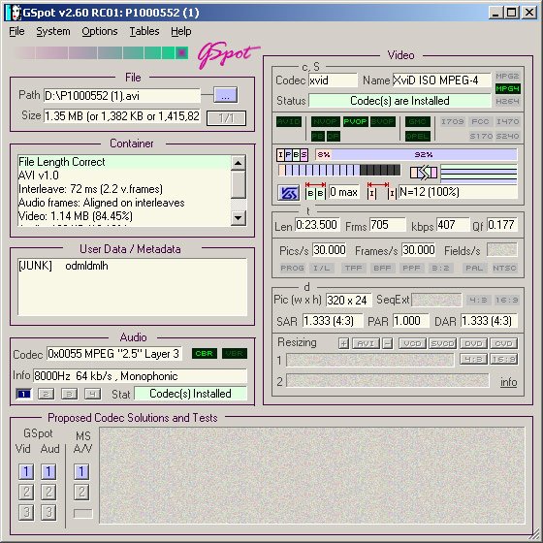The height and width of the screenshot is (543, 543).
Task: Click the QPEL indicator icon
Action: (418, 136)
